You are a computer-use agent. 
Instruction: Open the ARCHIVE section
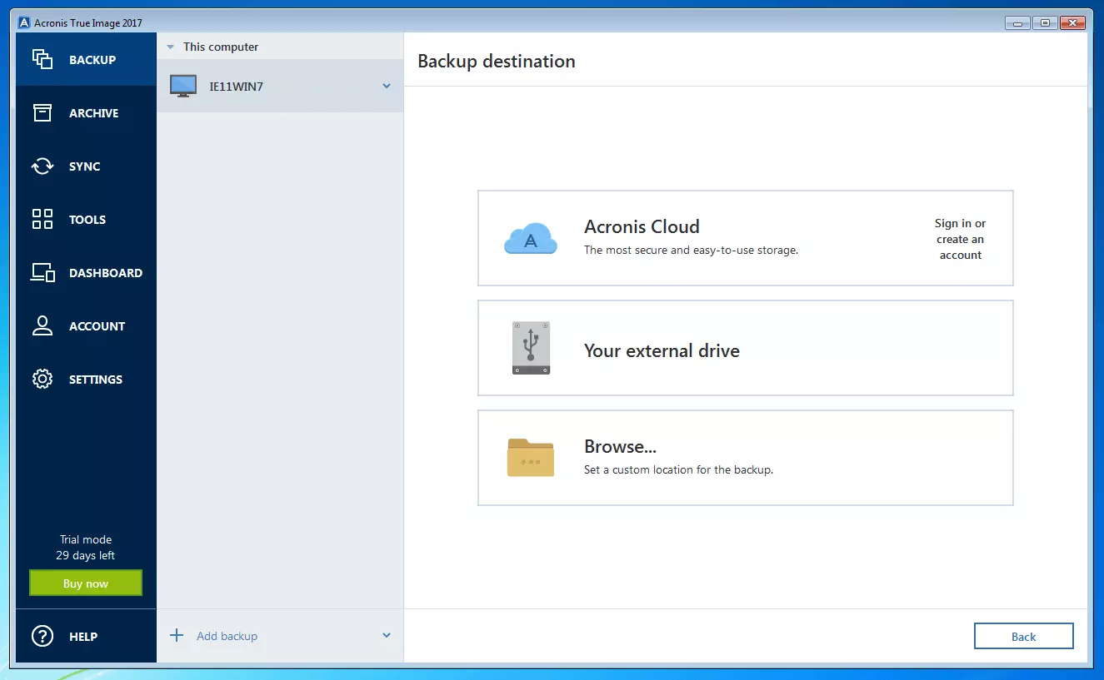[86, 113]
